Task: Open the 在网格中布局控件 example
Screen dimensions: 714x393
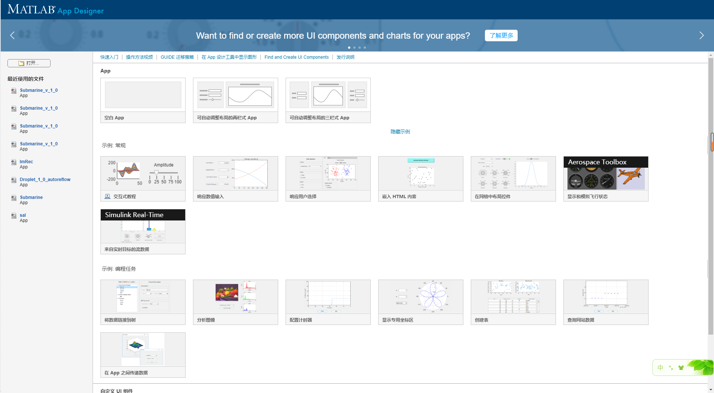Action: [513, 179]
